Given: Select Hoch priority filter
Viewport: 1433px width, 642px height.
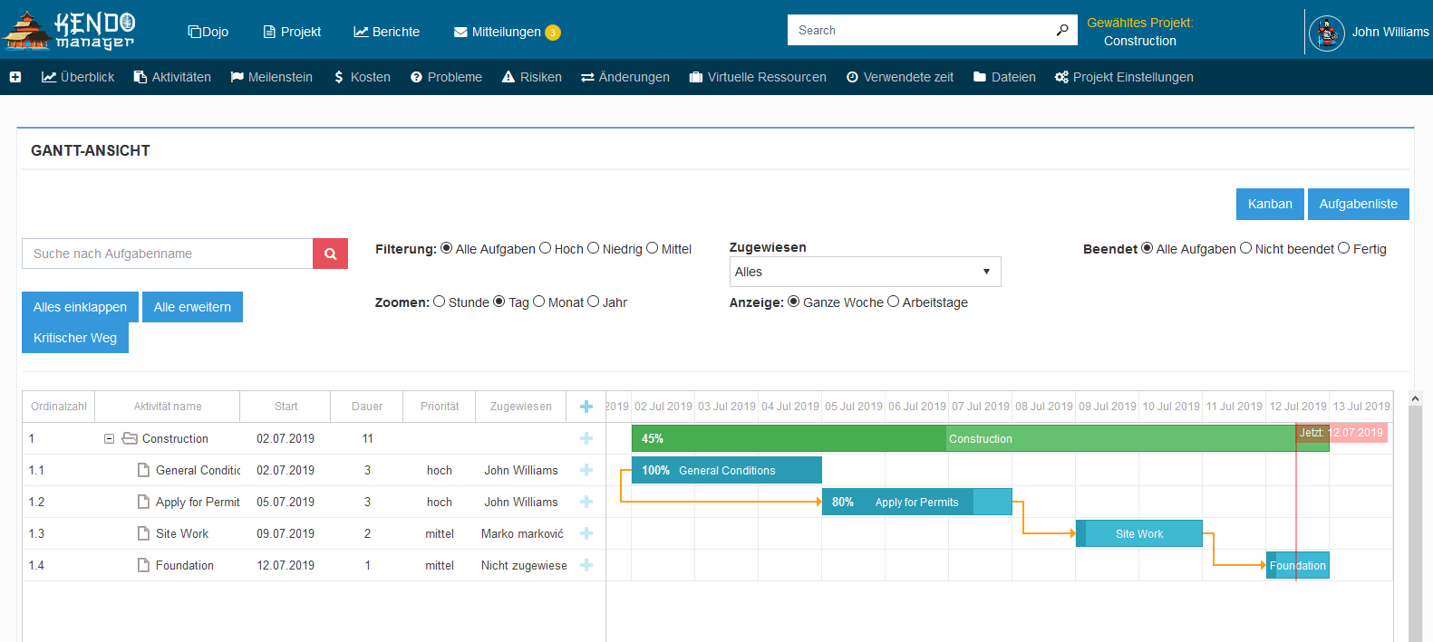Looking at the screenshot, I should (545, 248).
